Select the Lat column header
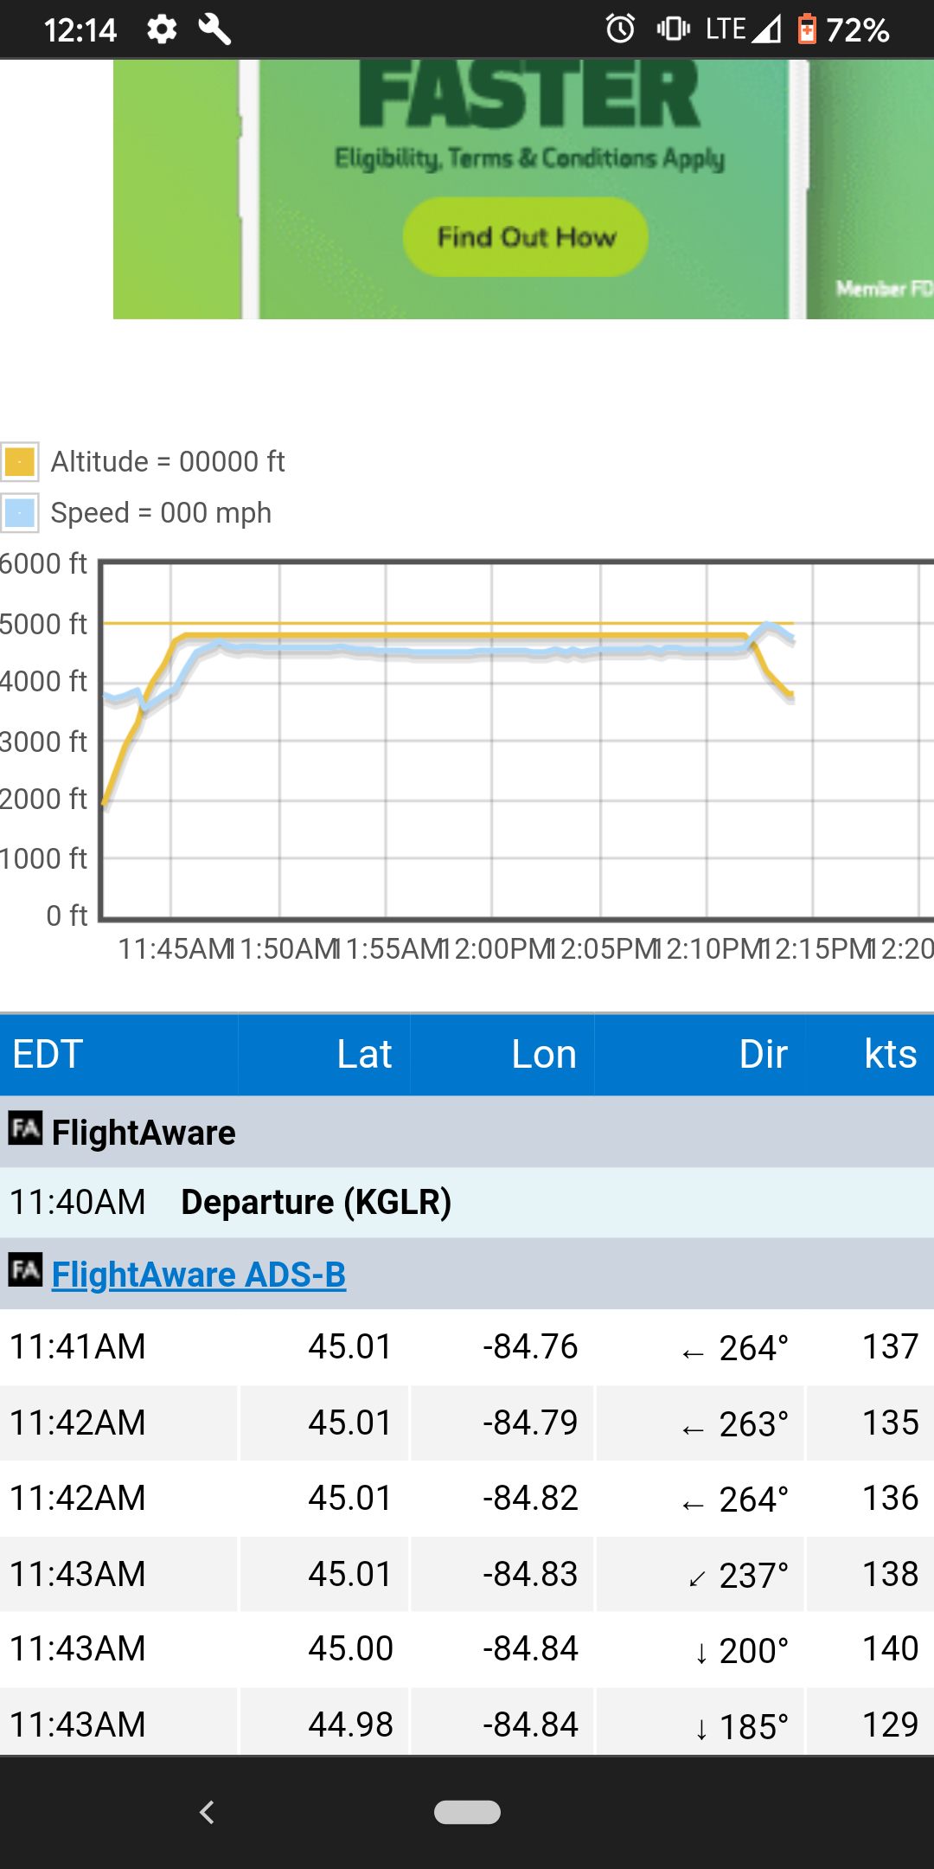934x1869 pixels. [x=324, y=1055]
